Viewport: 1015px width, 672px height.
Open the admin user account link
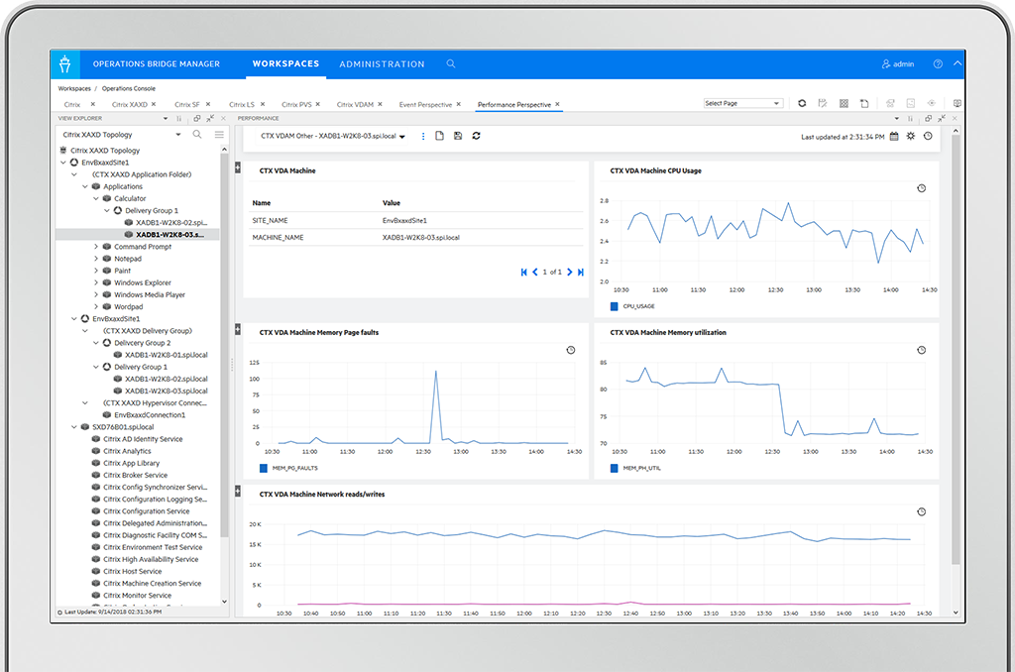point(898,64)
